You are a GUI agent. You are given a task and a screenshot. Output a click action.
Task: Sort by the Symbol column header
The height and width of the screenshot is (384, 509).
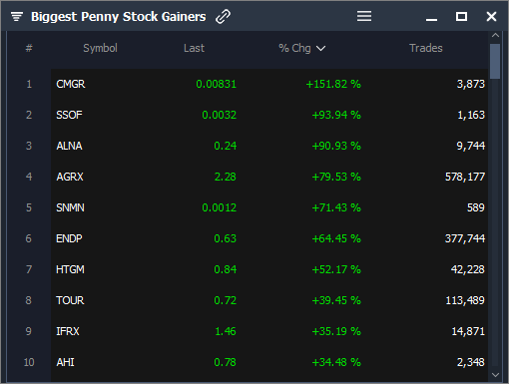100,48
